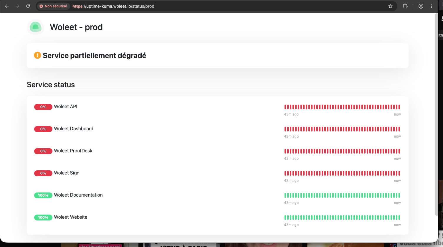Click the 100% badge for Woleet Documentation
Image resolution: width=443 pixels, height=247 pixels.
43,195
